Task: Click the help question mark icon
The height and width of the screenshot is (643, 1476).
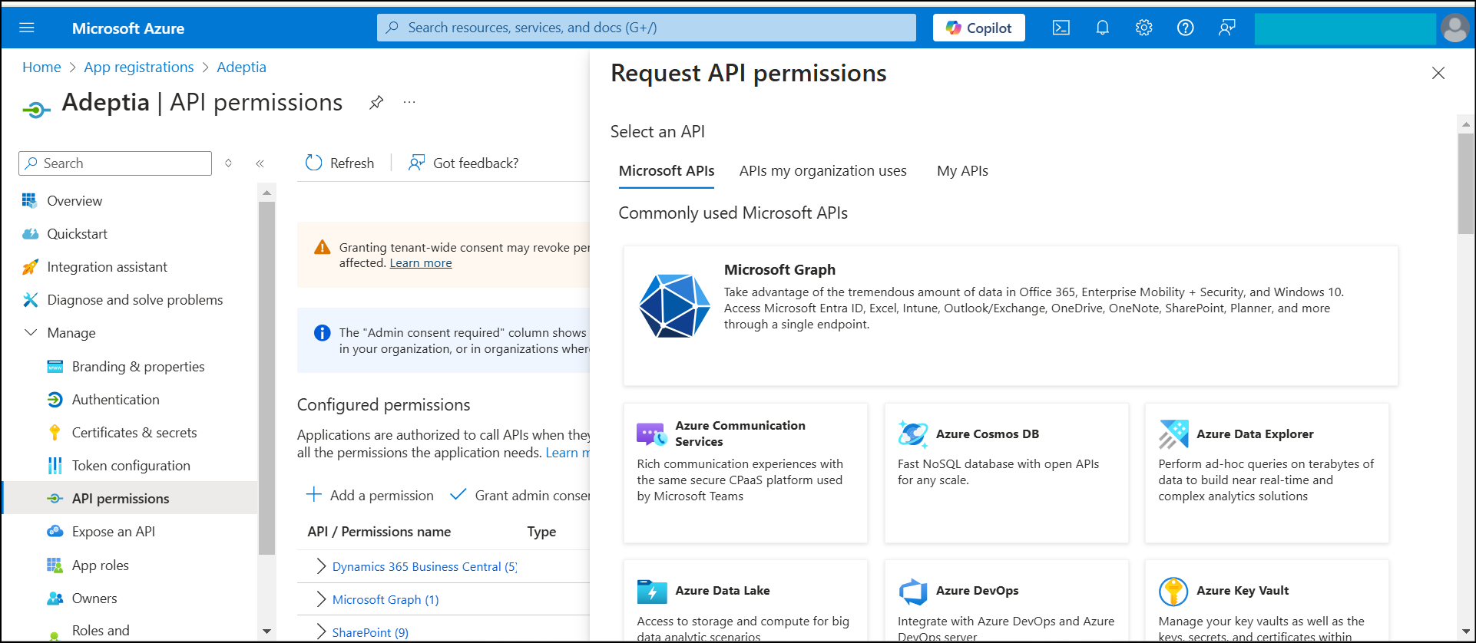Action: [x=1185, y=28]
